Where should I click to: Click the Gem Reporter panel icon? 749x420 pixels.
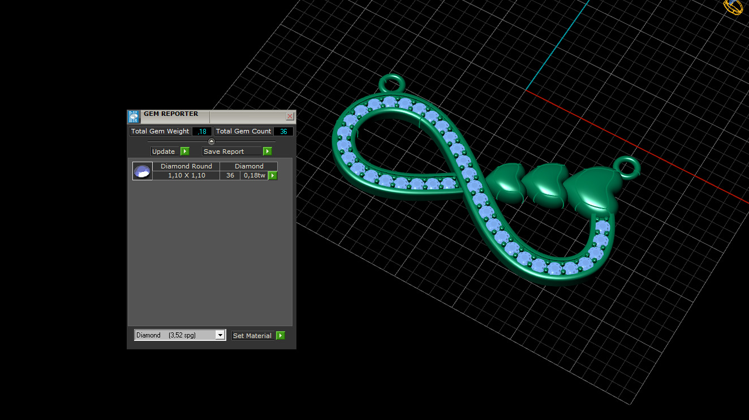(134, 116)
